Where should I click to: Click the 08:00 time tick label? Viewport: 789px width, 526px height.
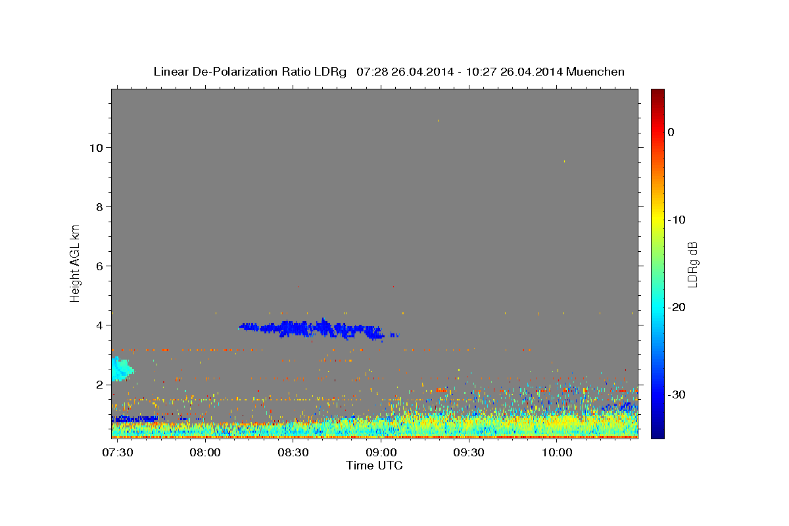(205, 453)
